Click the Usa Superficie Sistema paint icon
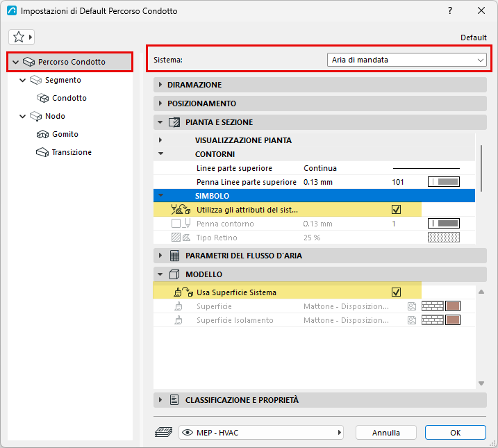 pos(183,292)
